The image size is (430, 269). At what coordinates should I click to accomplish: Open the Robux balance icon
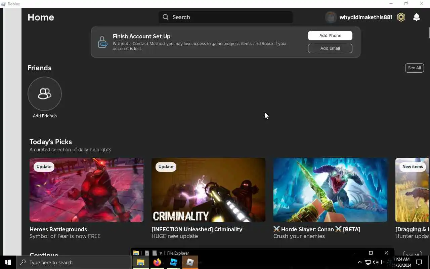coord(401,17)
